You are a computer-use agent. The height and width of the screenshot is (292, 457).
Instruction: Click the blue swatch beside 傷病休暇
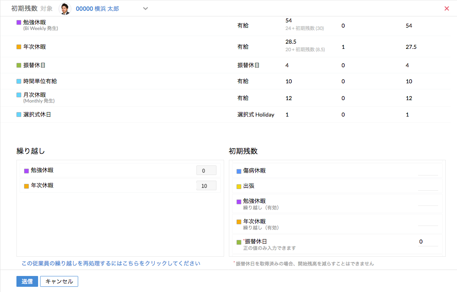coord(239,171)
